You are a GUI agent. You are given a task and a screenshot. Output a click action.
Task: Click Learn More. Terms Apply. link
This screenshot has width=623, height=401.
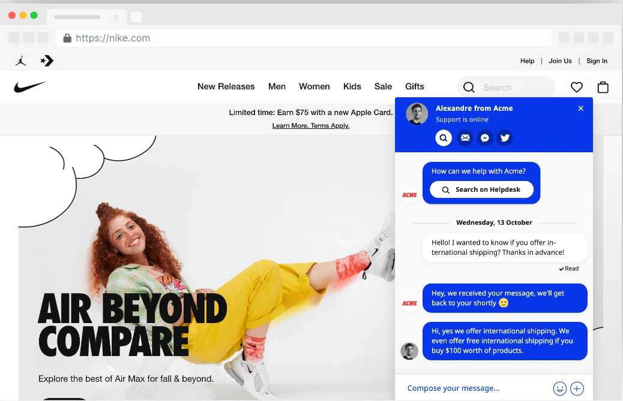311,126
